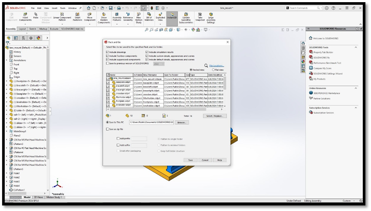Click the Browse... button

pyautogui.click(x=182, y=122)
